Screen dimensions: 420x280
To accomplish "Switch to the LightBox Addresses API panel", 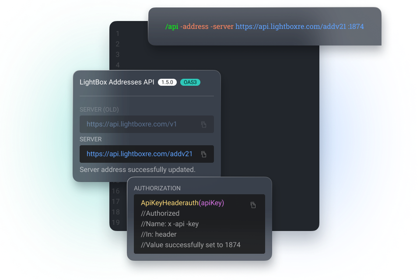I will [117, 82].
